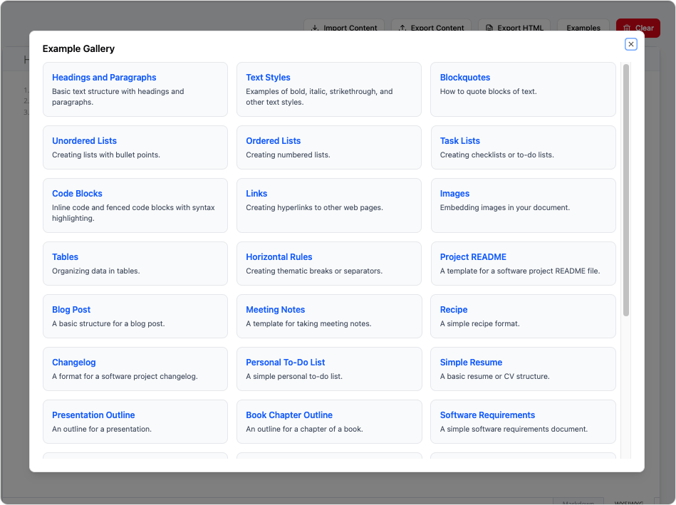Open the Task Lists example
This screenshot has height=505, width=676.
coord(523,147)
